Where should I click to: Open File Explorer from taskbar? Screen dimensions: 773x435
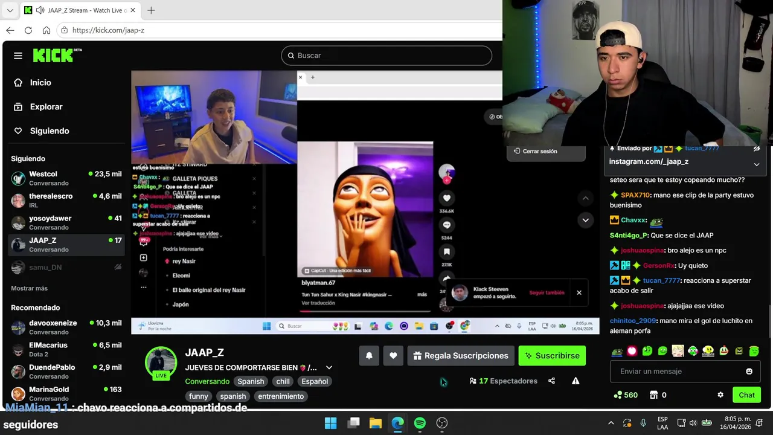click(x=376, y=423)
